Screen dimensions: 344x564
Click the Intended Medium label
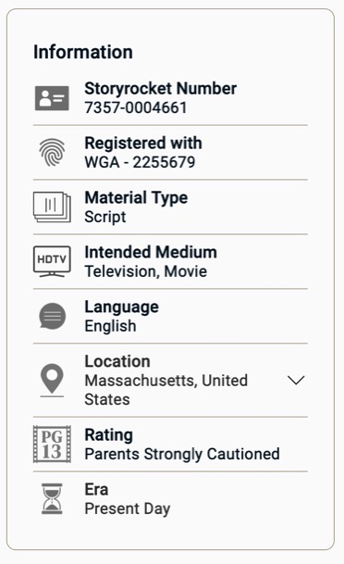[x=151, y=252]
